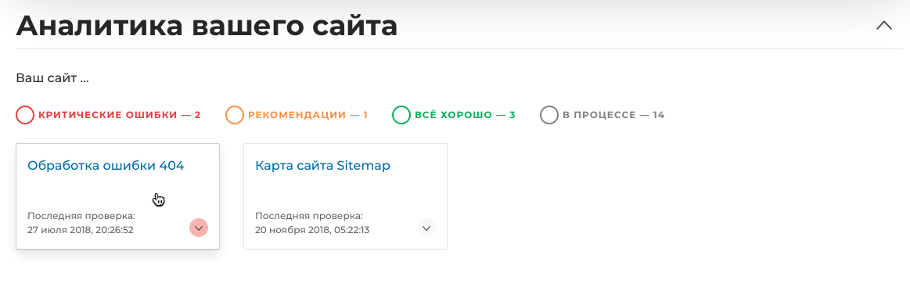Expand the Обработка ошибки 404 card chevron

(199, 228)
